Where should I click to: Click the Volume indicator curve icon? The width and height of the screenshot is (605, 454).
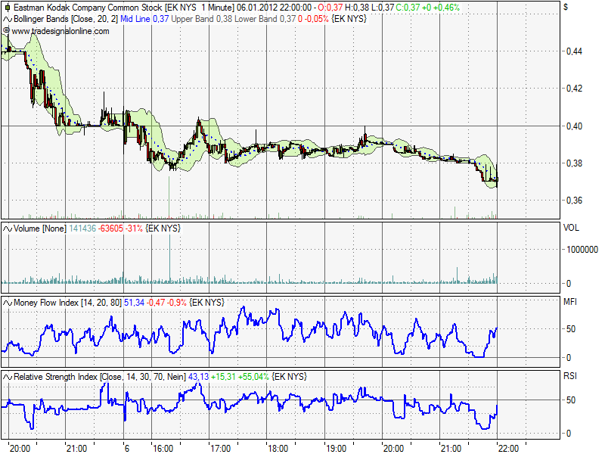[7, 226]
